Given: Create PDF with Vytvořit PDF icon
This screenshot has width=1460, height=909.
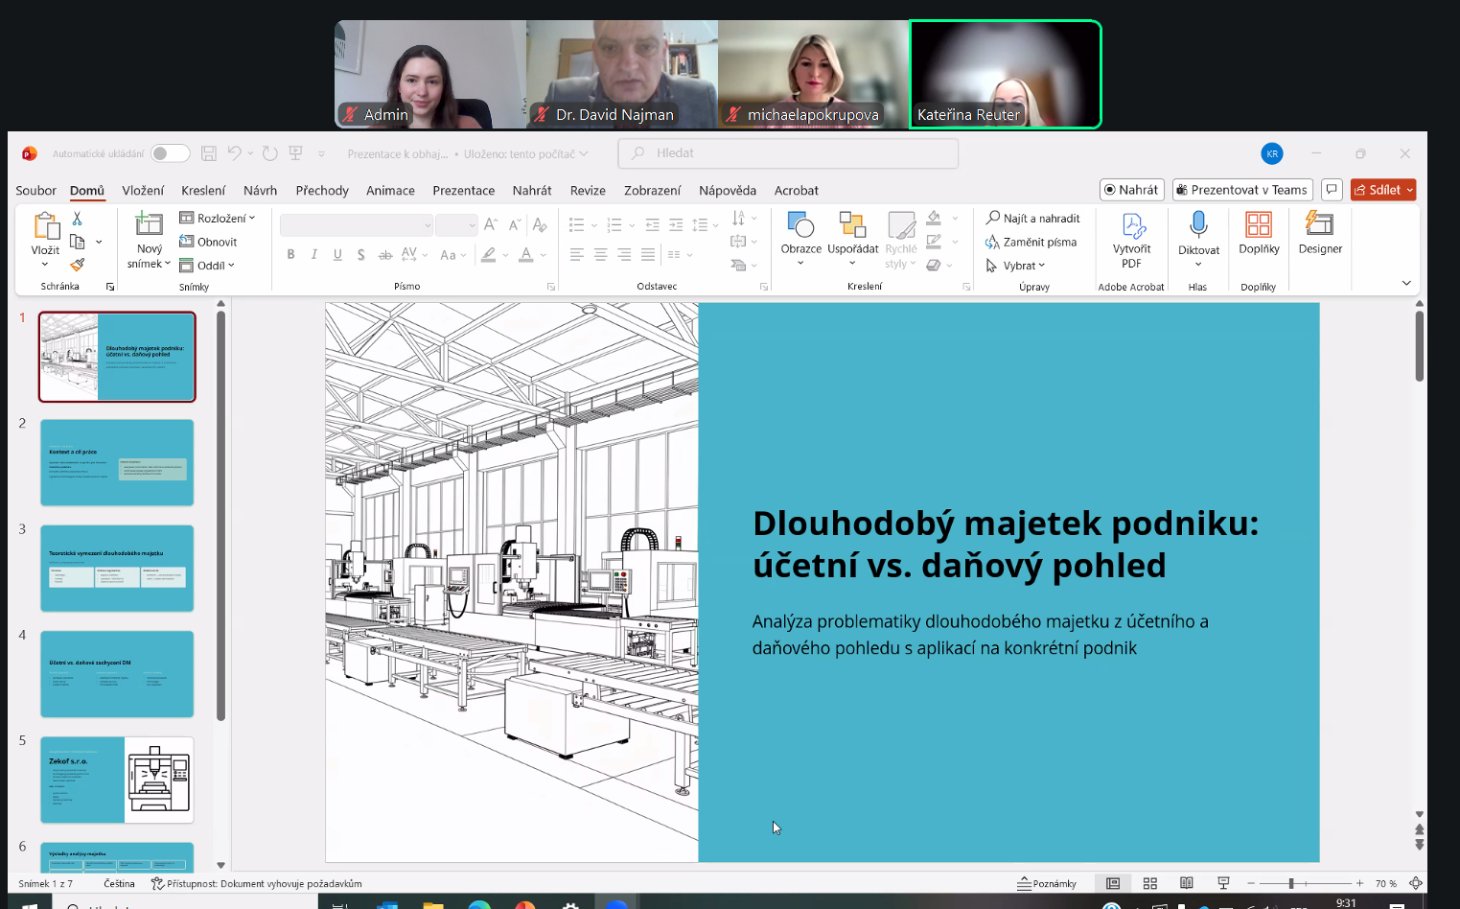Looking at the screenshot, I should (x=1132, y=226).
